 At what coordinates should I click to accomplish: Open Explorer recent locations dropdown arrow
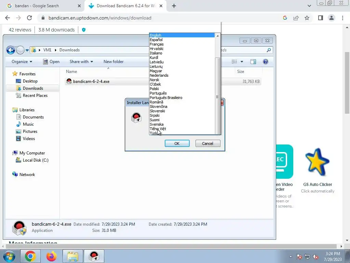[x=27, y=50]
